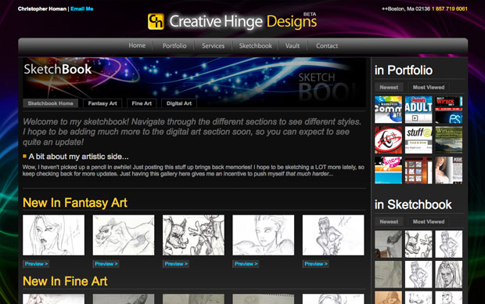Switch to the Fine Art tab

(142, 103)
